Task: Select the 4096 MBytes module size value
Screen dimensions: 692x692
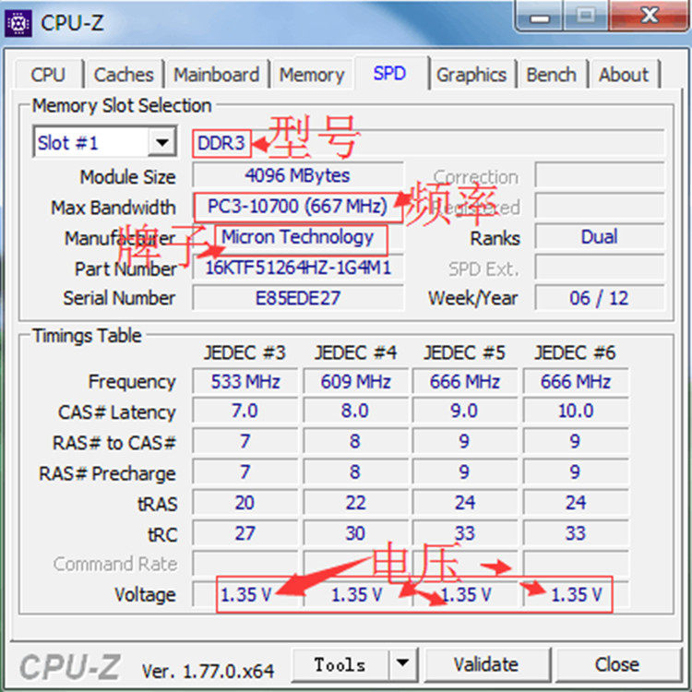Action: click(297, 175)
